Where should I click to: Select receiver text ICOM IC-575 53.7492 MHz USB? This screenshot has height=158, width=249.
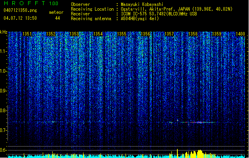coord(159,14)
